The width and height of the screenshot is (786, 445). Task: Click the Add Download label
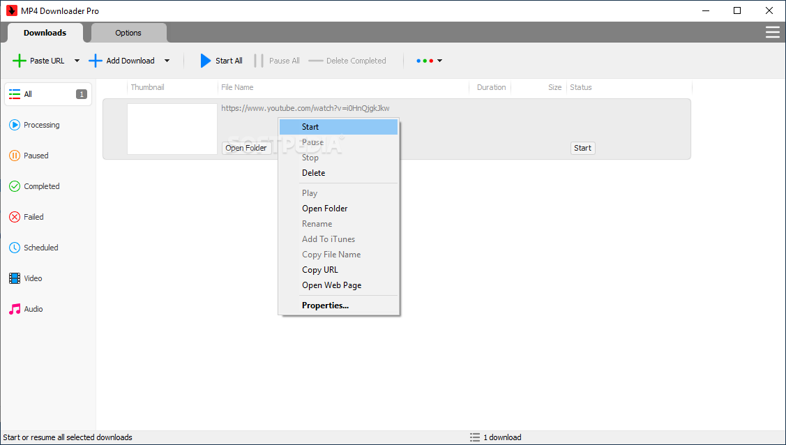pos(130,61)
